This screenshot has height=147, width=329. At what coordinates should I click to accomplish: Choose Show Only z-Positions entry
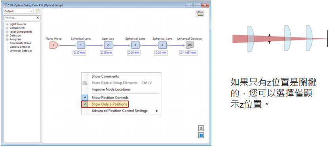pyautogui.click(x=109, y=104)
